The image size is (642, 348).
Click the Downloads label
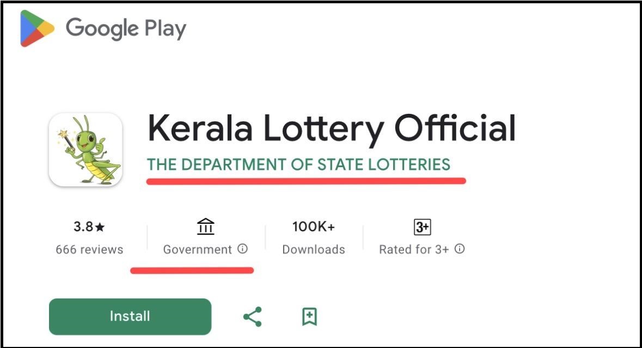[313, 249]
